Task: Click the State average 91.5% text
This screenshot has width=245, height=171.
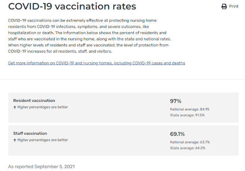Action: pyautogui.click(x=187, y=115)
